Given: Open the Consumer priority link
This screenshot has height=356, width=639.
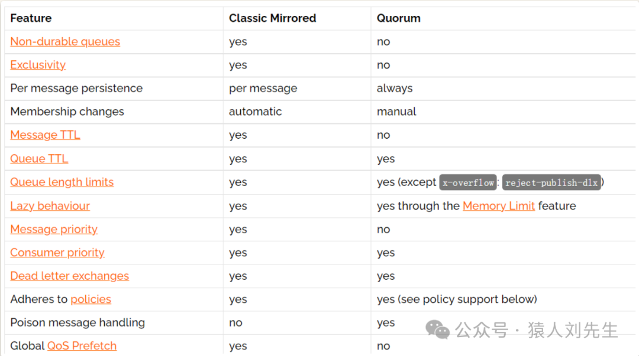Looking at the screenshot, I should pyautogui.click(x=57, y=253).
